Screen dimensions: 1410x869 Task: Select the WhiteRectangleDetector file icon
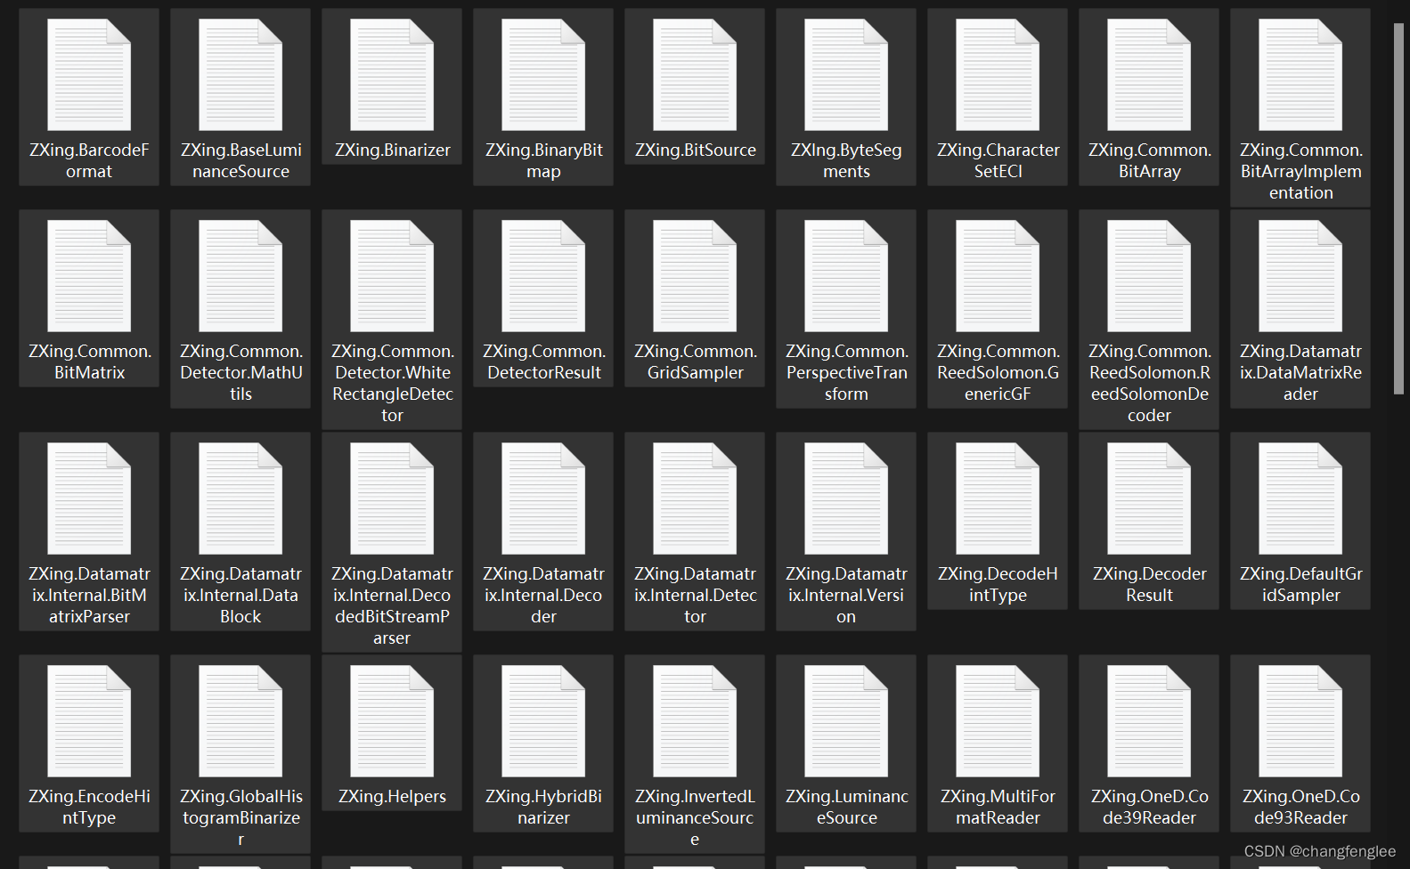(x=392, y=276)
